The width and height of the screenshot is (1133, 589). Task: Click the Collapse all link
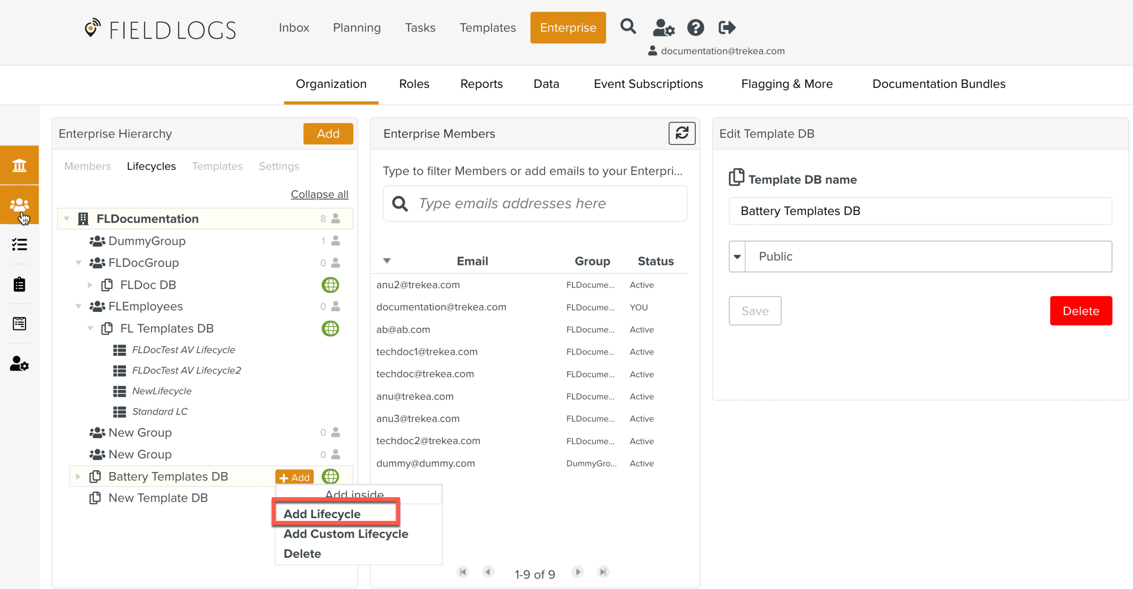click(319, 194)
